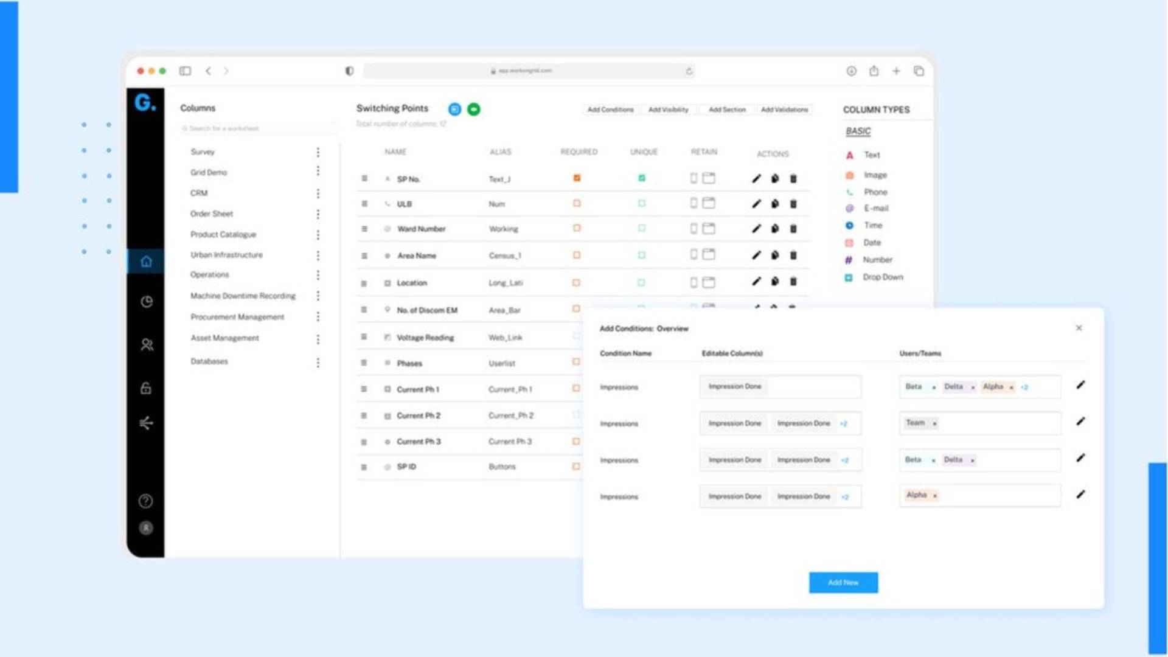
Task: Enable the Unique checkbox for Ward Number
Action: [x=642, y=229]
